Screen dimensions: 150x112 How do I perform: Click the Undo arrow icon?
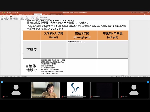pos(12,12)
